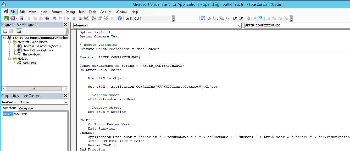Click the Indent icon in Edit toolbar
350x151 pixels.
pyautogui.click(x=235, y=18)
